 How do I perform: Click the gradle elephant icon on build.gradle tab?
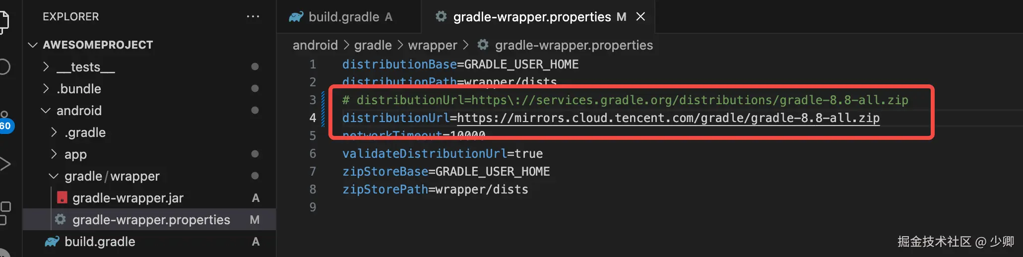(x=296, y=17)
